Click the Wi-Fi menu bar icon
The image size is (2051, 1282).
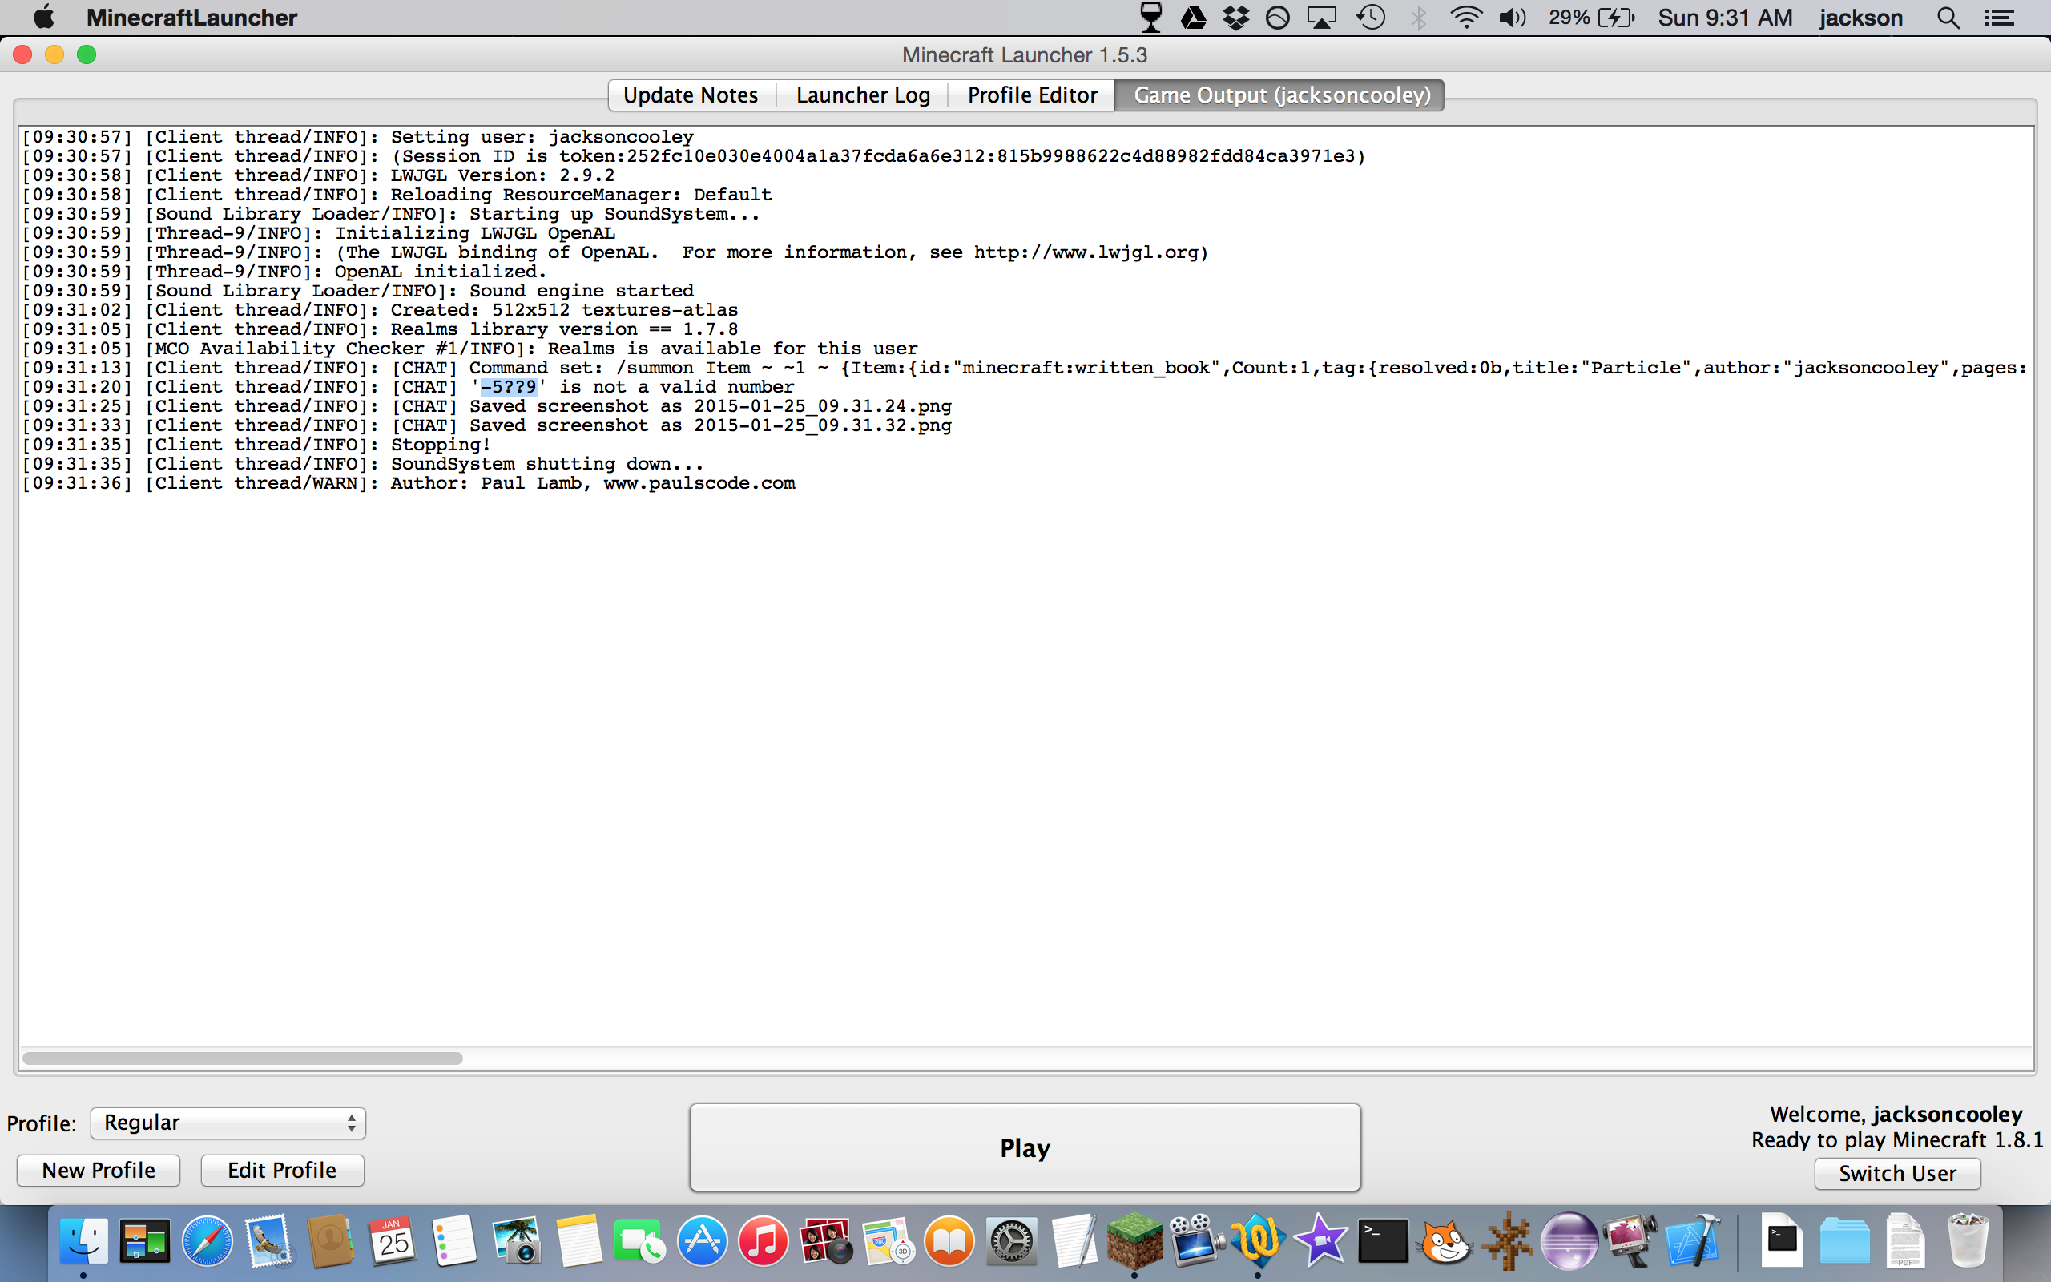point(1465,18)
